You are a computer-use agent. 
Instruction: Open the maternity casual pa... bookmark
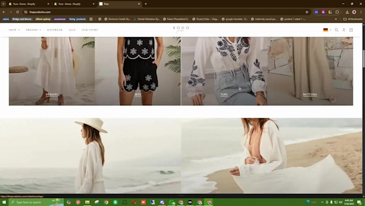(264, 19)
